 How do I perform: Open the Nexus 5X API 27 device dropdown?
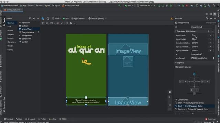pos(146,5)
